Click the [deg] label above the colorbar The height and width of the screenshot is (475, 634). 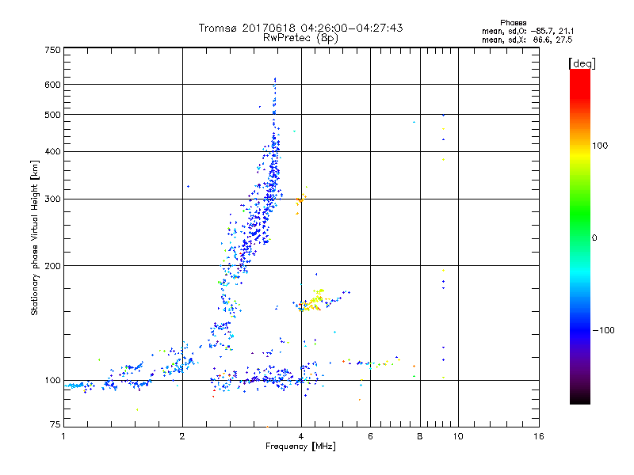pyautogui.click(x=582, y=63)
